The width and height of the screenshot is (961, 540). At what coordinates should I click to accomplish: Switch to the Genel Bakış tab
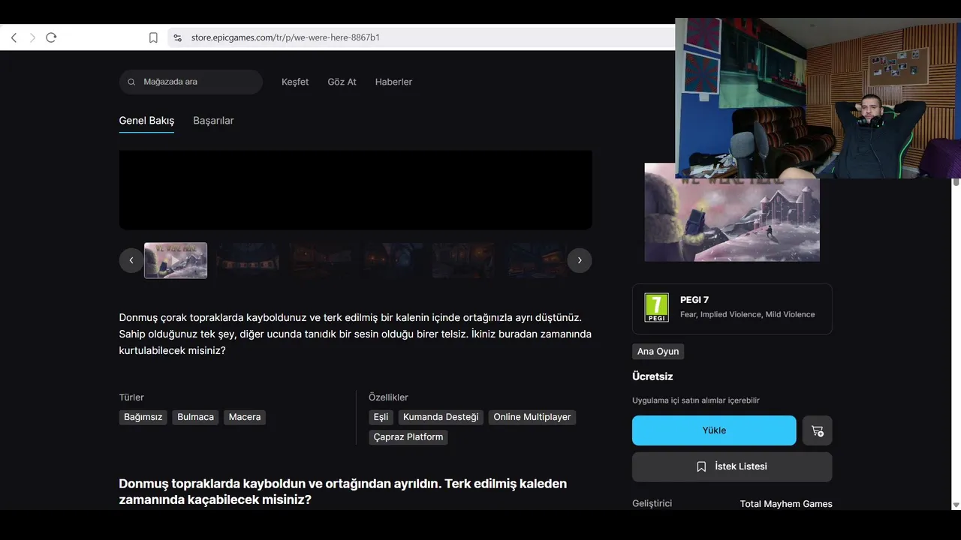pyautogui.click(x=146, y=121)
